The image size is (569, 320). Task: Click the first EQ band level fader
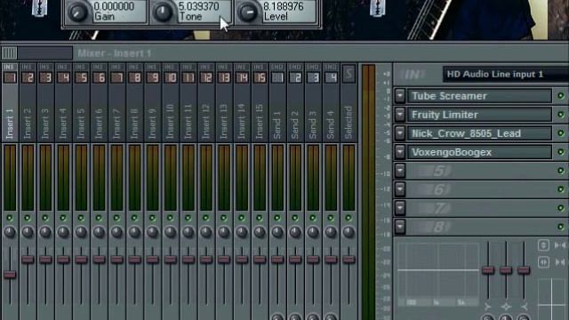[x=488, y=270]
